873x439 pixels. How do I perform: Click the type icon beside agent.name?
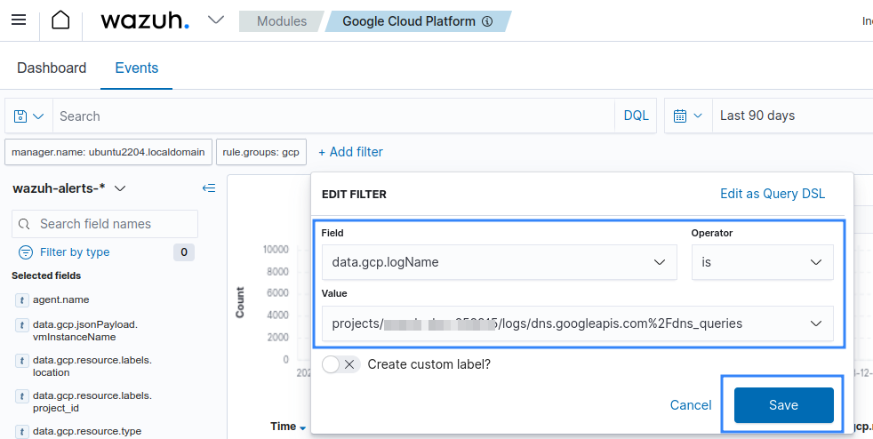21,300
